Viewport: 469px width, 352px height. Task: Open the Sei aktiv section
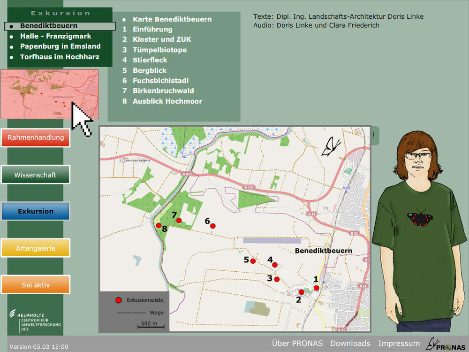tap(36, 284)
